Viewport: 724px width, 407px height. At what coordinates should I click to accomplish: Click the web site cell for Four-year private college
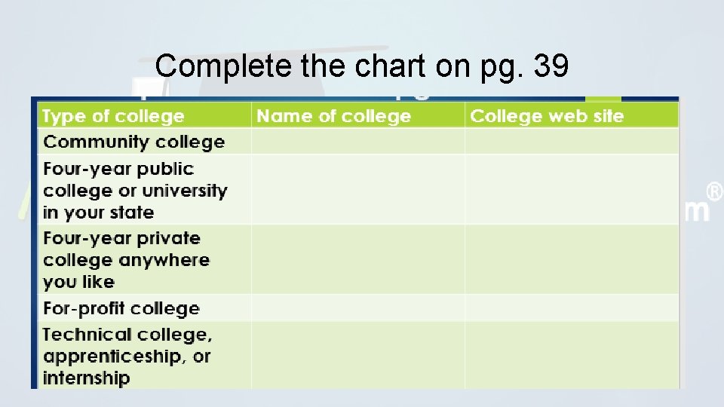572,259
